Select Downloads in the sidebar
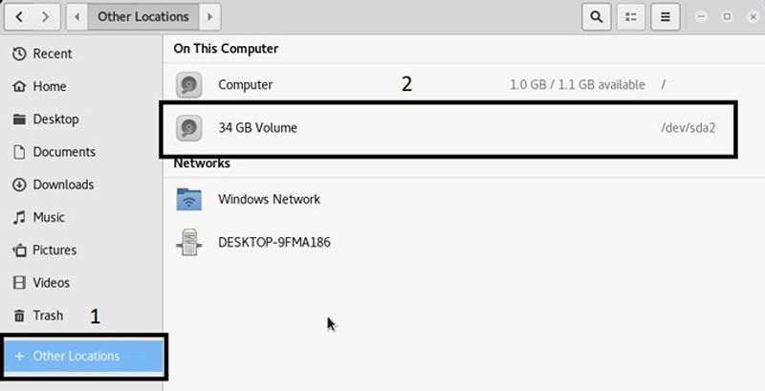 (63, 185)
